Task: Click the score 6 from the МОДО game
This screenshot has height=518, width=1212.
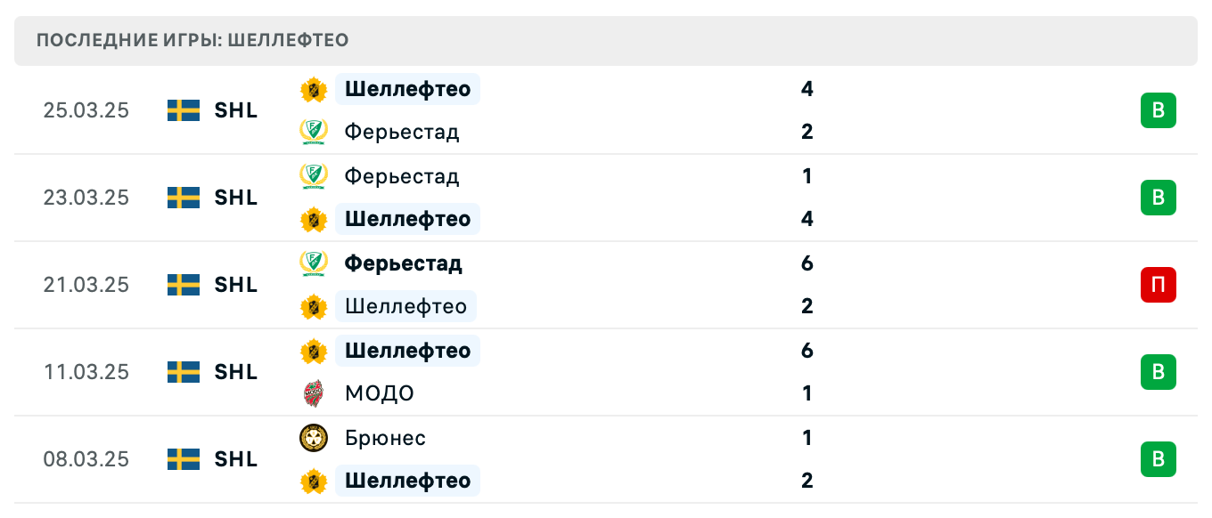Action: click(x=807, y=351)
